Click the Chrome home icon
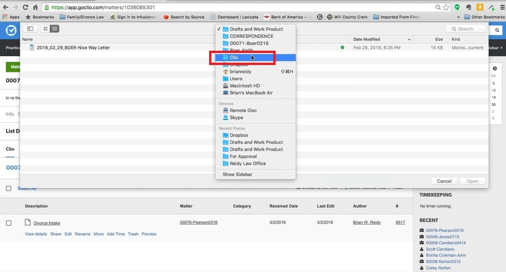Image resolution: width=506 pixels, height=272 pixels. (35, 7)
